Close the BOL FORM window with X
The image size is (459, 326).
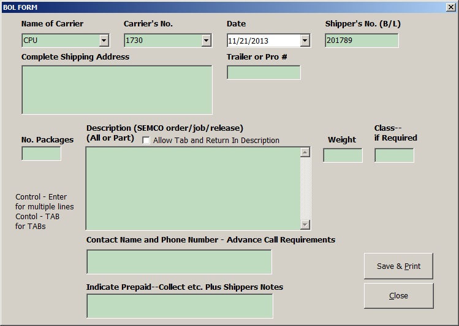click(451, 7)
